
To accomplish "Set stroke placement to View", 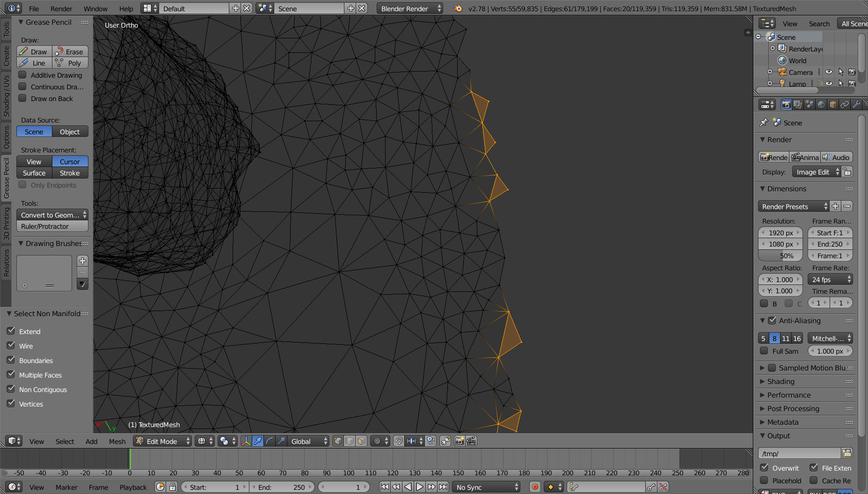I will point(34,161).
